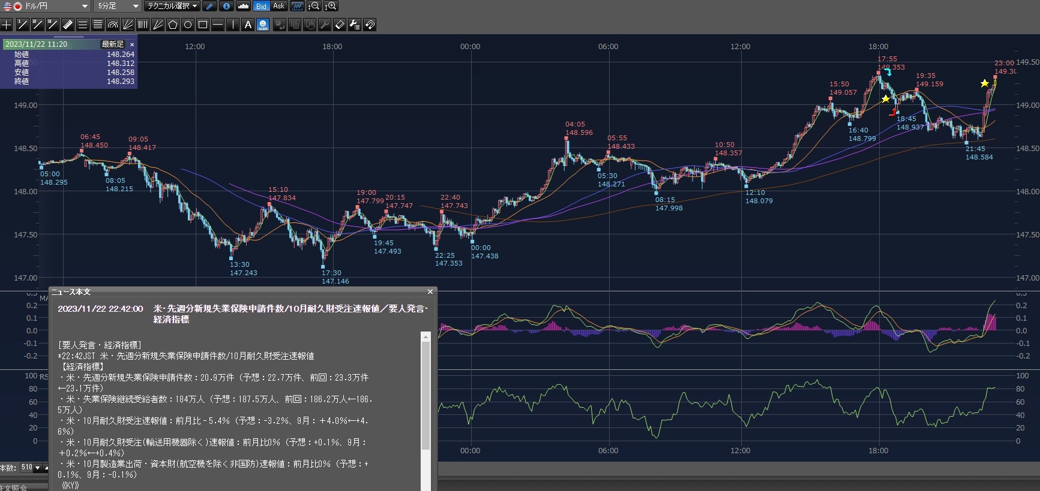This screenshot has height=491, width=1040.
Task: Open the blue info icon button
Action: [x=226, y=6]
